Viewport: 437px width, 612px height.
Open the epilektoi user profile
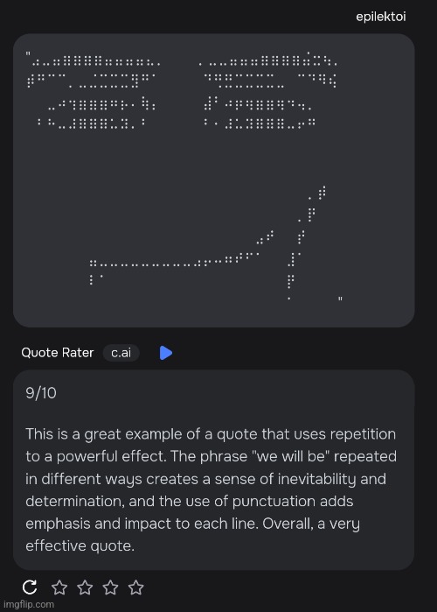[x=380, y=17]
